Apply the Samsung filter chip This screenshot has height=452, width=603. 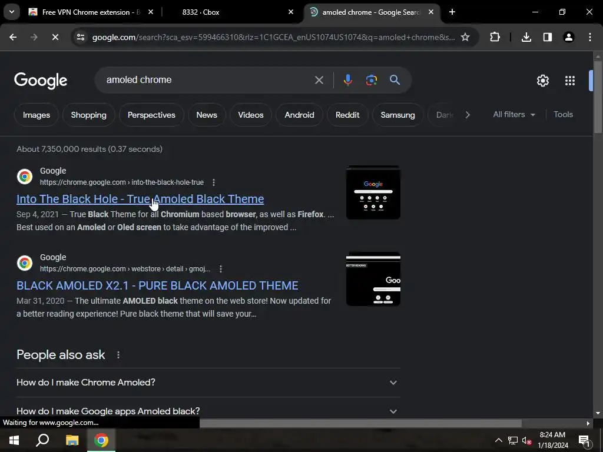[x=397, y=115]
